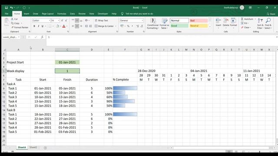Open the Format as Table menu

(x=164, y=23)
